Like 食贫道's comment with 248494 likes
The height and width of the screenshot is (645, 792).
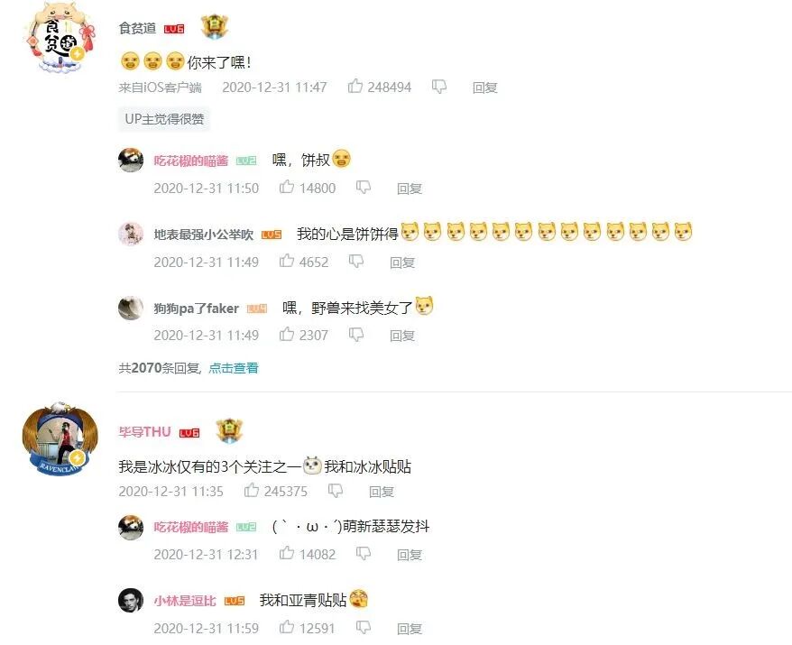(355, 87)
